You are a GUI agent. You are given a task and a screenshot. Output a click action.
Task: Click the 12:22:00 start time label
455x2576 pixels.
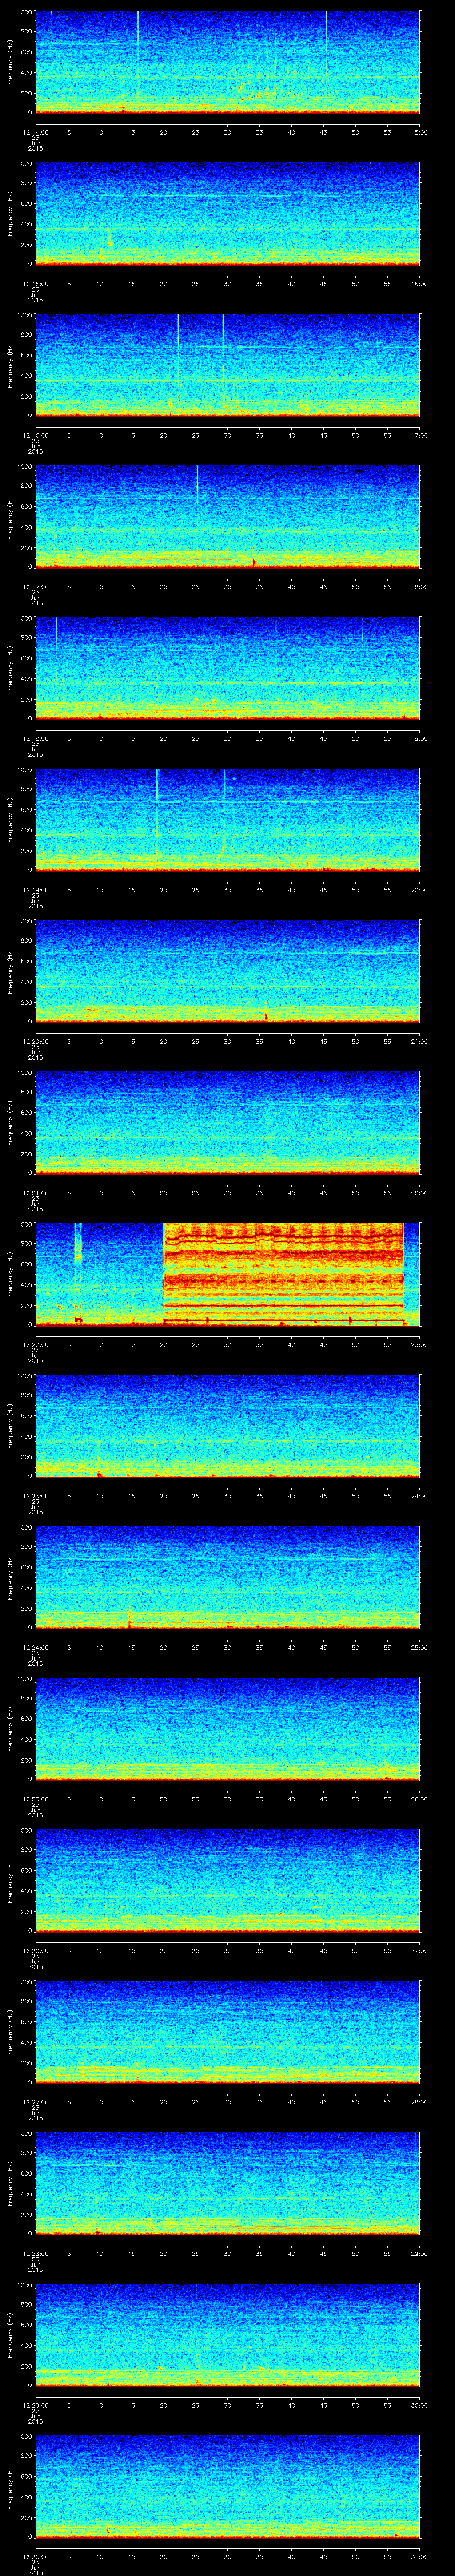point(36,1344)
